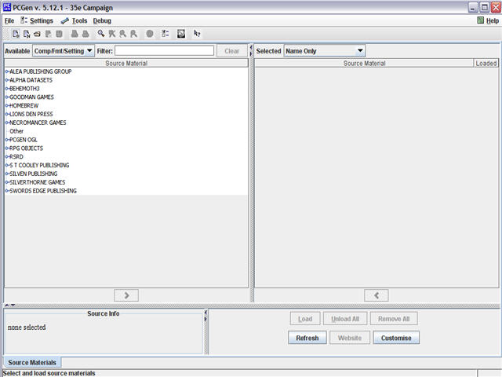This screenshot has width=502, height=377.
Task: Expand the BEHEMOTH3 tree node
Action: pos(7,89)
